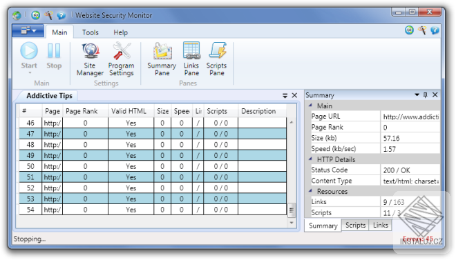Toggle the Links Pane
The image size is (456, 260).
click(x=191, y=59)
